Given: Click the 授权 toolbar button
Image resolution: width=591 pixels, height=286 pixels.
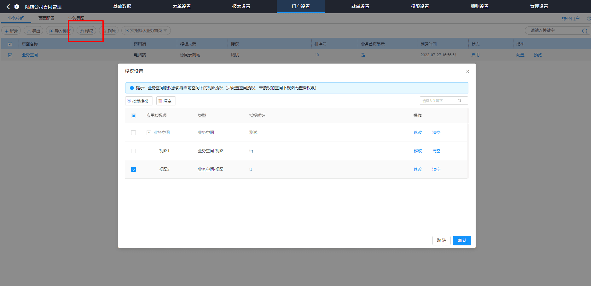Looking at the screenshot, I should click(86, 31).
